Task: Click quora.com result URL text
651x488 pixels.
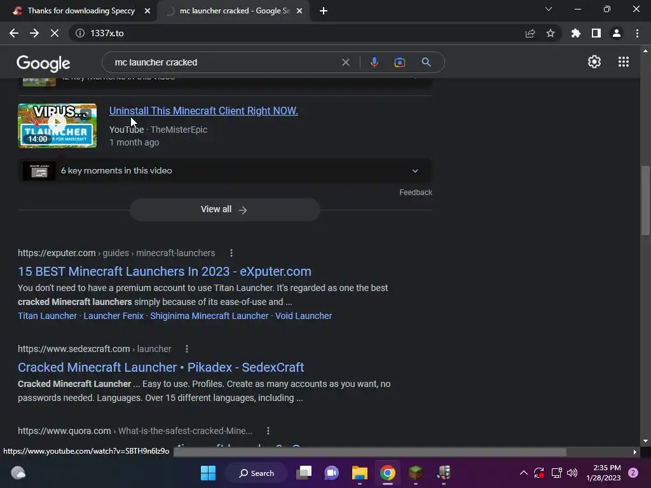Action: point(135,431)
